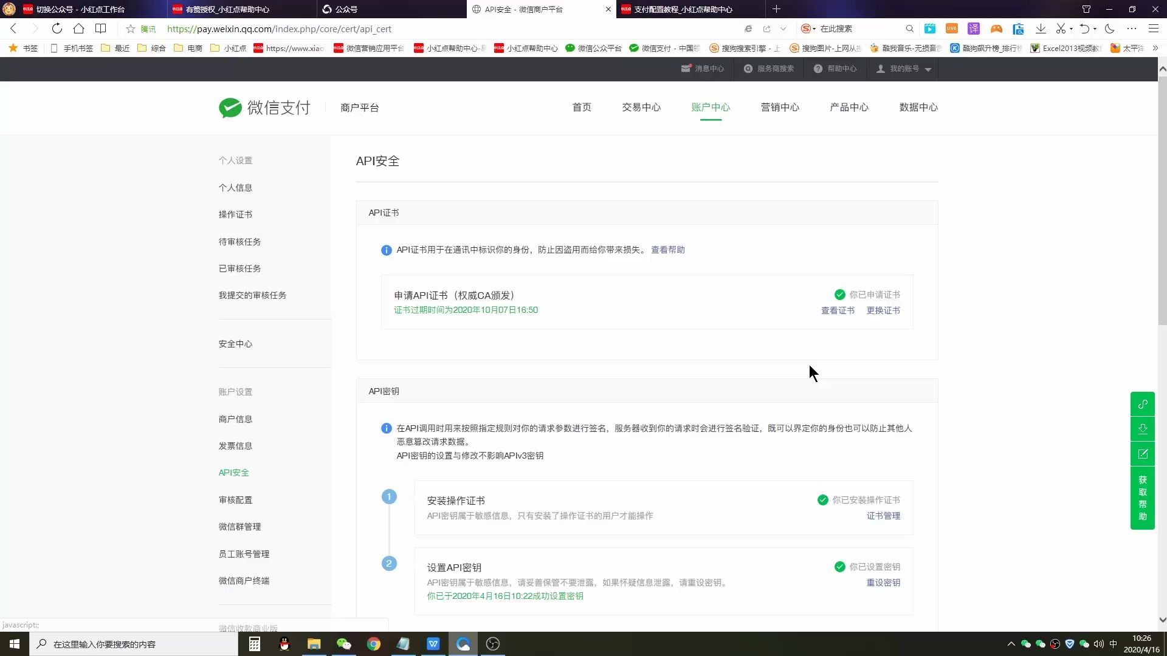The image size is (1167, 656).
Task: Open File Explorer from the taskbar
Action: click(x=314, y=644)
